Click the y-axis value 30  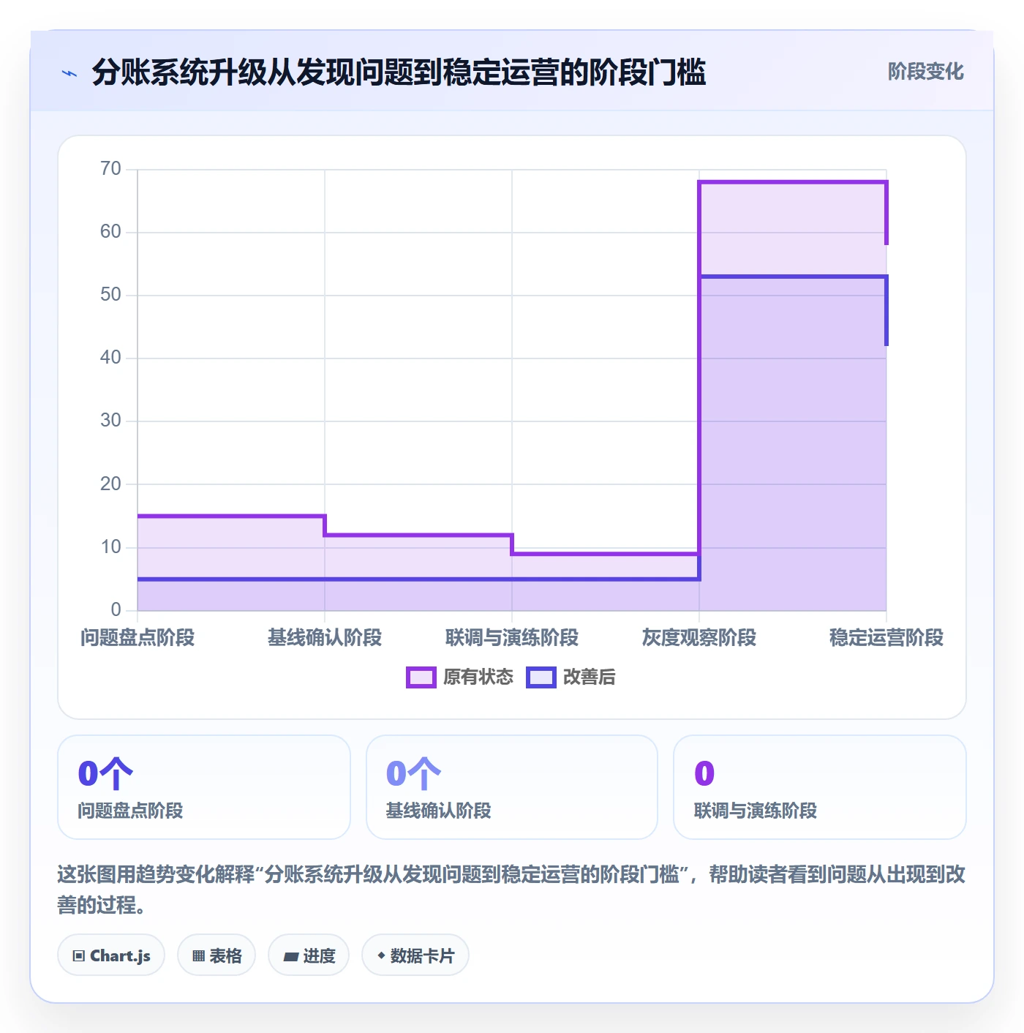click(x=110, y=421)
